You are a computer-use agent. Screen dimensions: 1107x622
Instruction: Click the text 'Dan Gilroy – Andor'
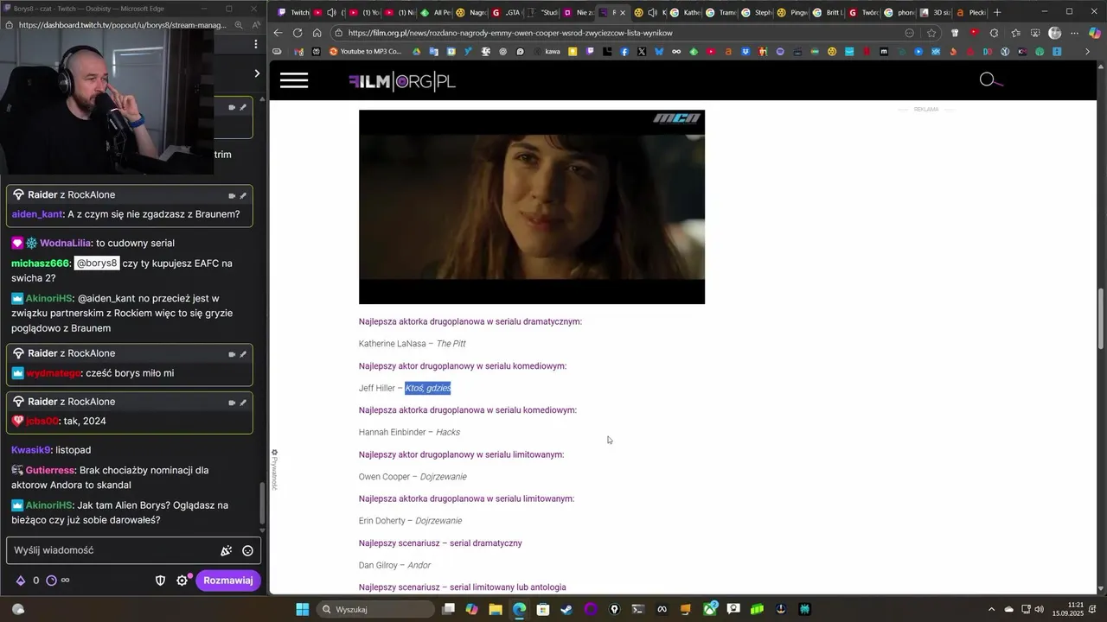click(x=394, y=565)
